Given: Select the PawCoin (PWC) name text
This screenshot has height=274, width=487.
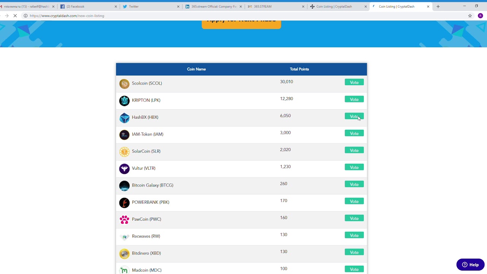Looking at the screenshot, I should 146,219.
